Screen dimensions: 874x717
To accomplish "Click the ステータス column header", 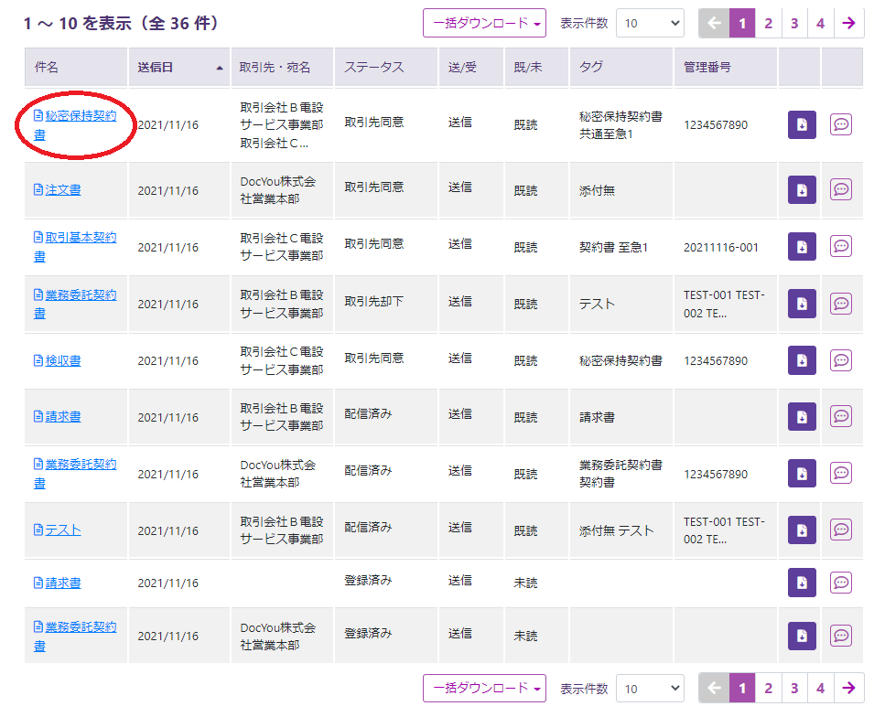I will 385,68.
